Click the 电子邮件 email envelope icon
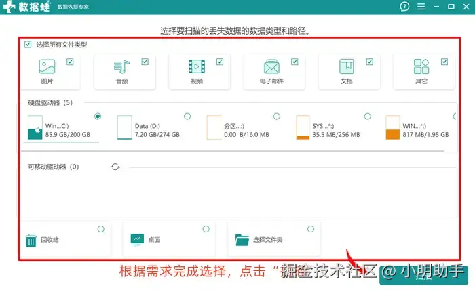This screenshot has height=290, width=475. tap(271, 66)
